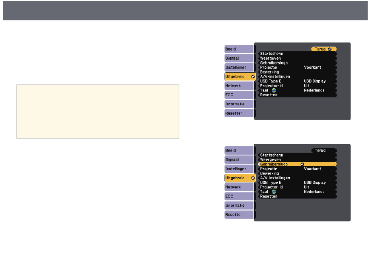Click Voorkant value in upper menu

coord(312,68)
